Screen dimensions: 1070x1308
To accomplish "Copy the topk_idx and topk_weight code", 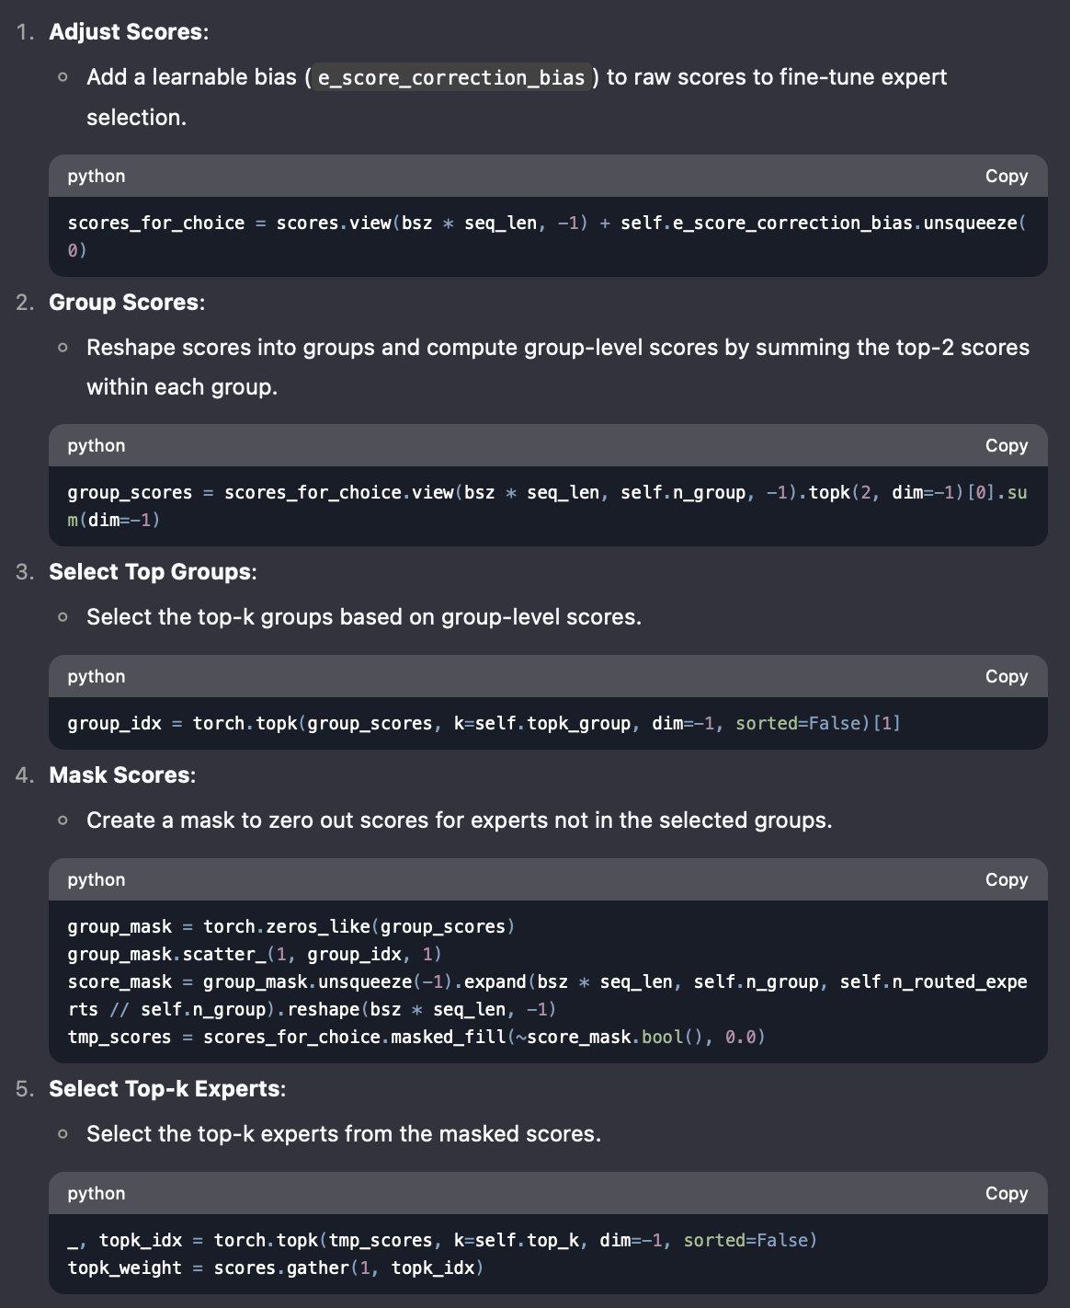I will tap(1006, 1193).
